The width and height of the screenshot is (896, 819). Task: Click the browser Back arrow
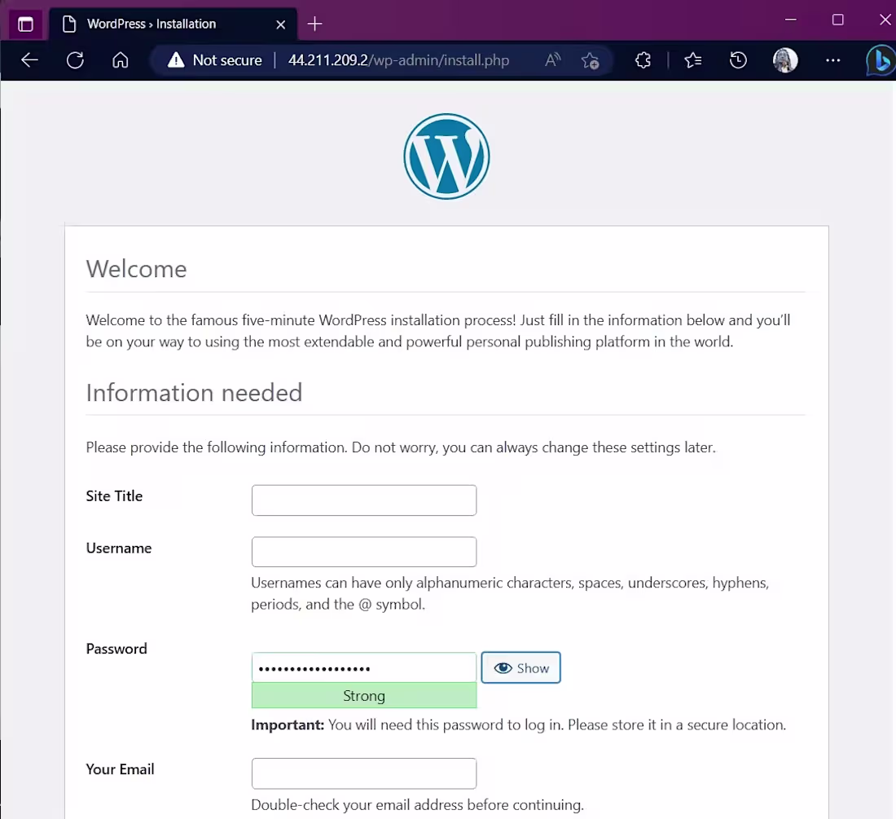click(29, 60)
